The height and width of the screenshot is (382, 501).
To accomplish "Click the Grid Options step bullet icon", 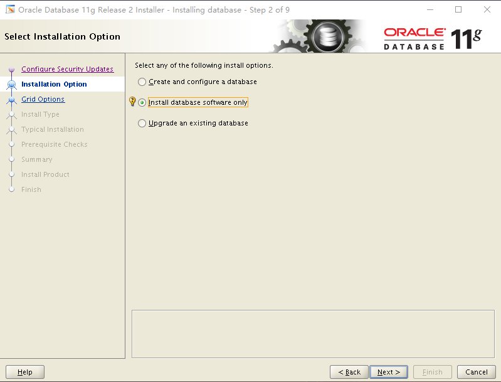I will [x=12, y=100].
